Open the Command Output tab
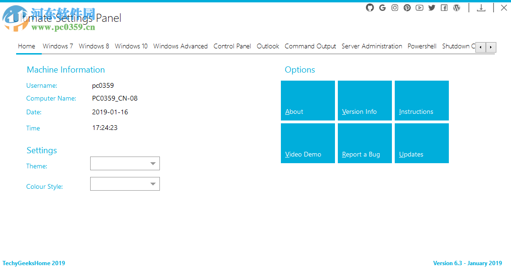The image size is (511, 268). [310, 46]
